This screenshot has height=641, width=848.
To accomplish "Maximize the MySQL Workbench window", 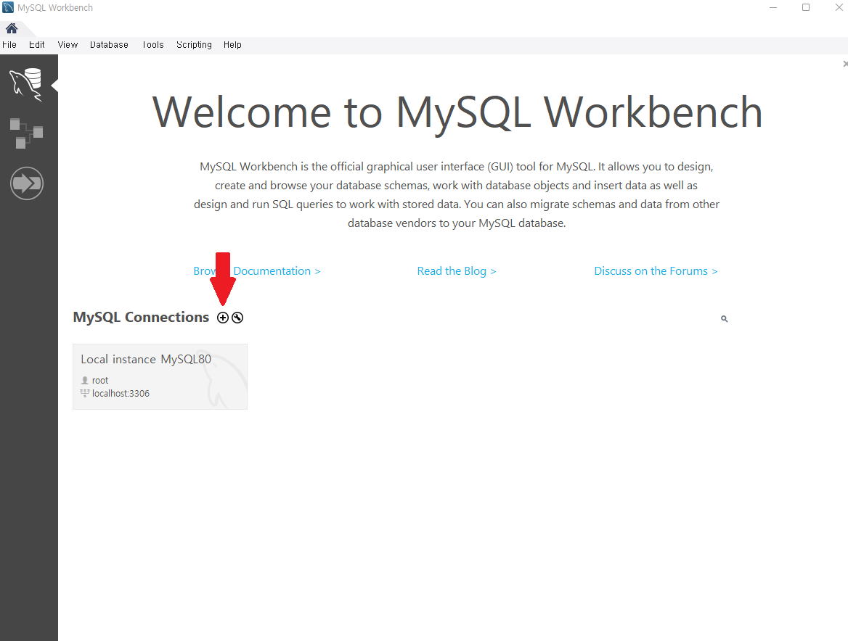I will [x=806, y=7].
